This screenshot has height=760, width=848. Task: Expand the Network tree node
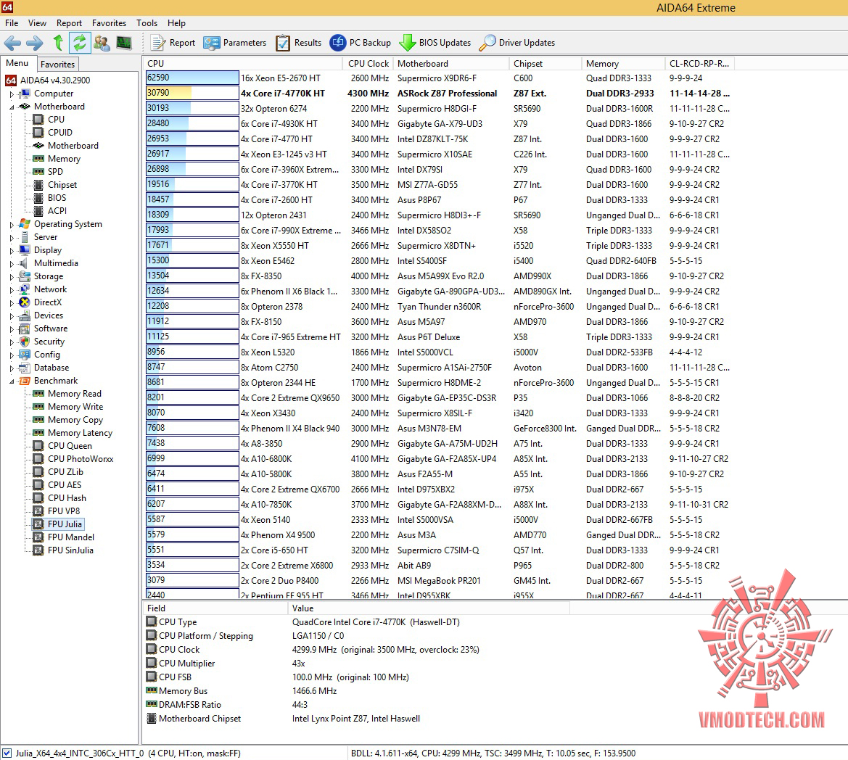(12, 290)
